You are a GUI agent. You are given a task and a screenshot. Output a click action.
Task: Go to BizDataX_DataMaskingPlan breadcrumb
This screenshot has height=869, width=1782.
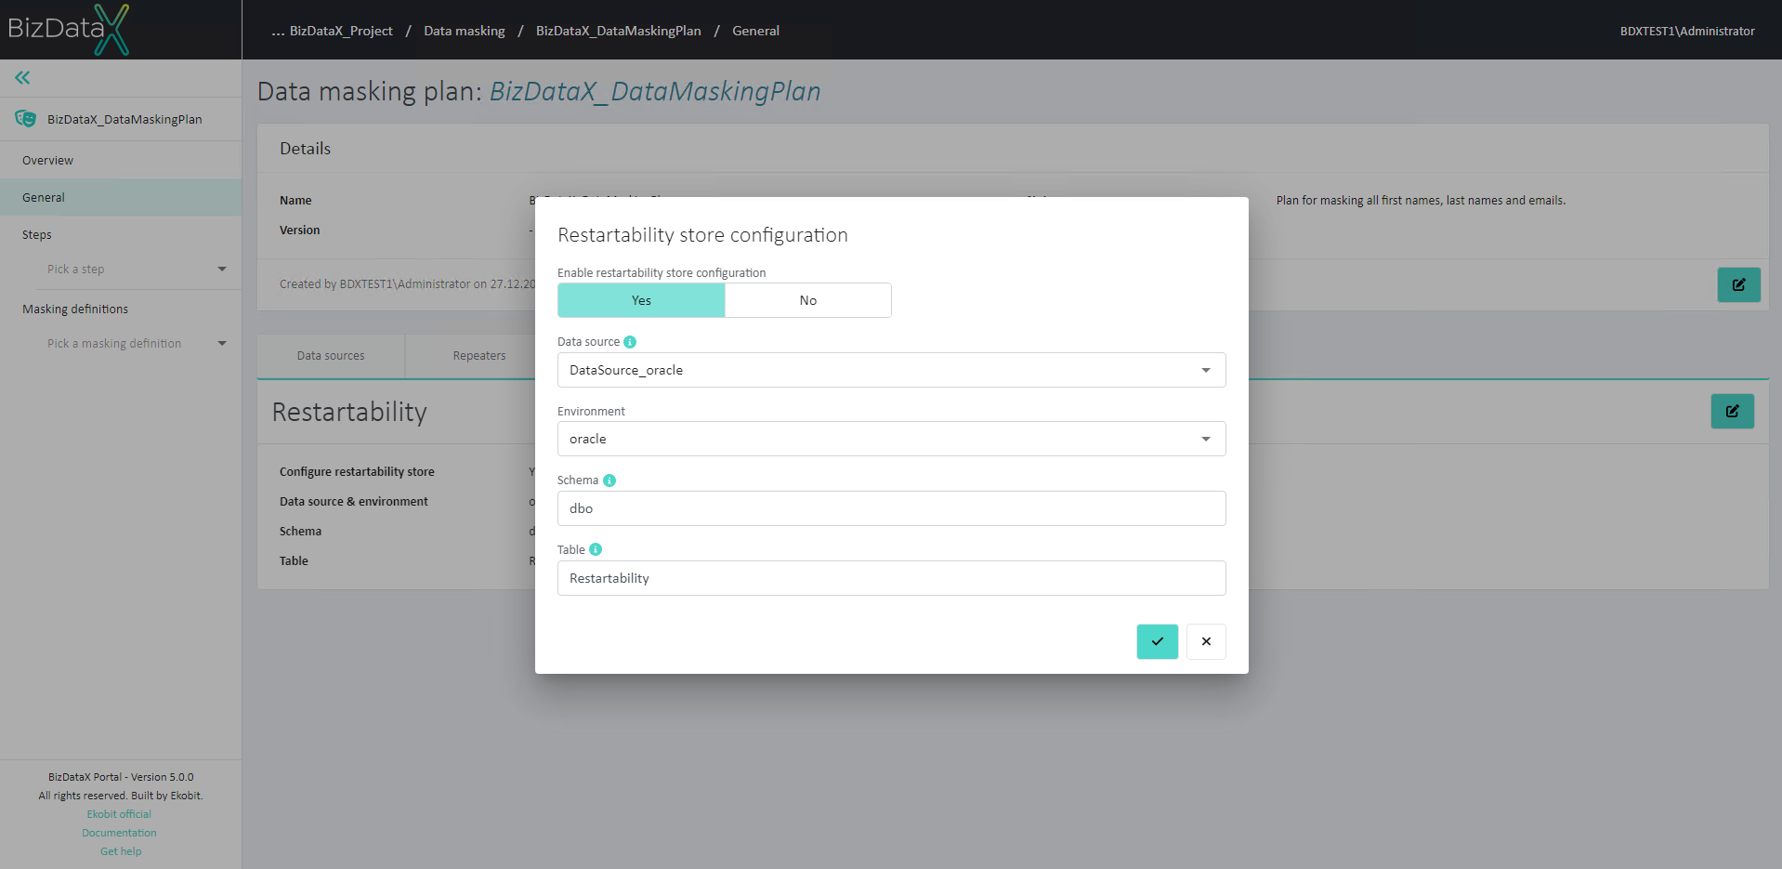[x=619, y=31]
